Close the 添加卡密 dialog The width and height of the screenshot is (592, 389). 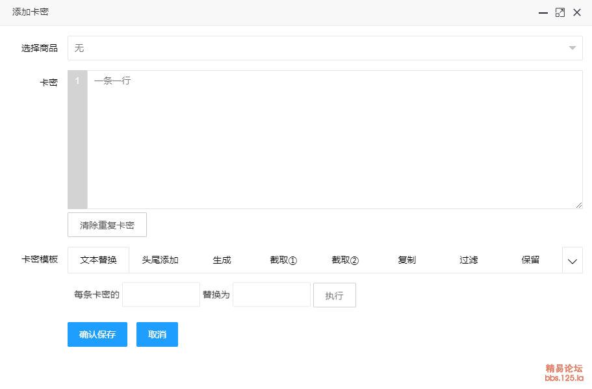(x=577, y=12)
